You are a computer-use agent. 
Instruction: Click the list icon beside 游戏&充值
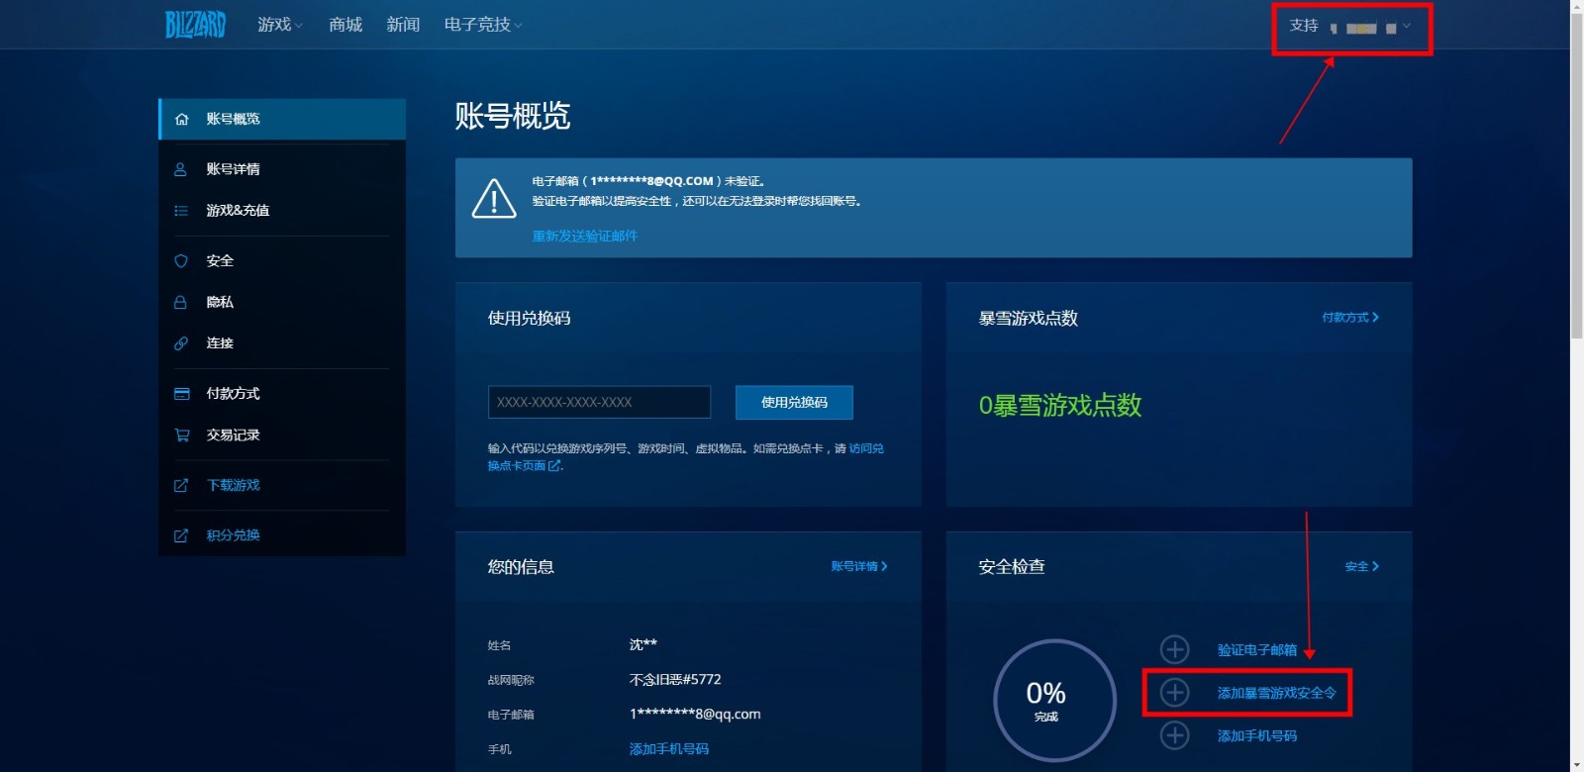[180, 211]
